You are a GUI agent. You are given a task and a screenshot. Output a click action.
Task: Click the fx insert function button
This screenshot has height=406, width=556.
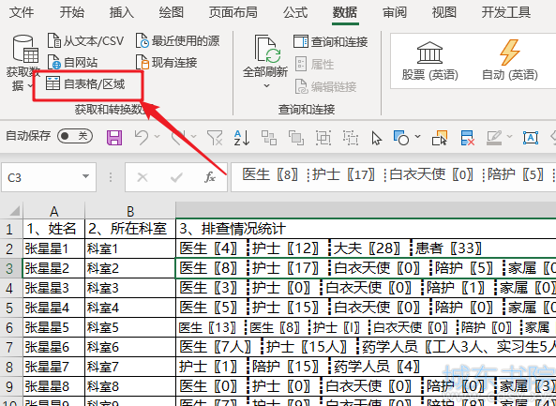(210, 177)
